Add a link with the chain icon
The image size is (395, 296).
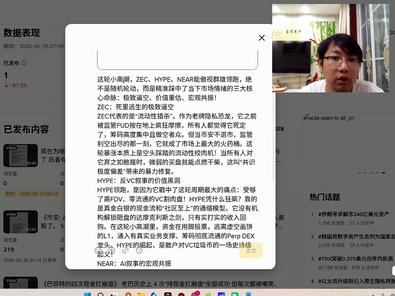(x=125, y=250)
